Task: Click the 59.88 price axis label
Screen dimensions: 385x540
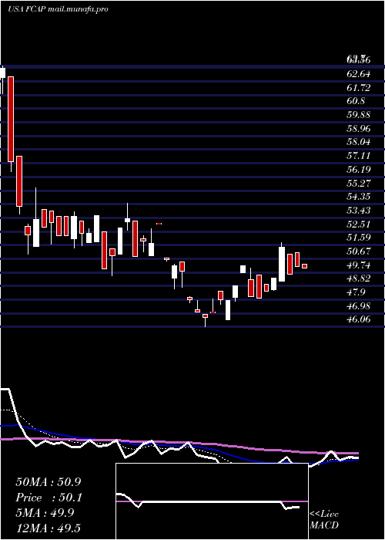Action: point(358,115)
